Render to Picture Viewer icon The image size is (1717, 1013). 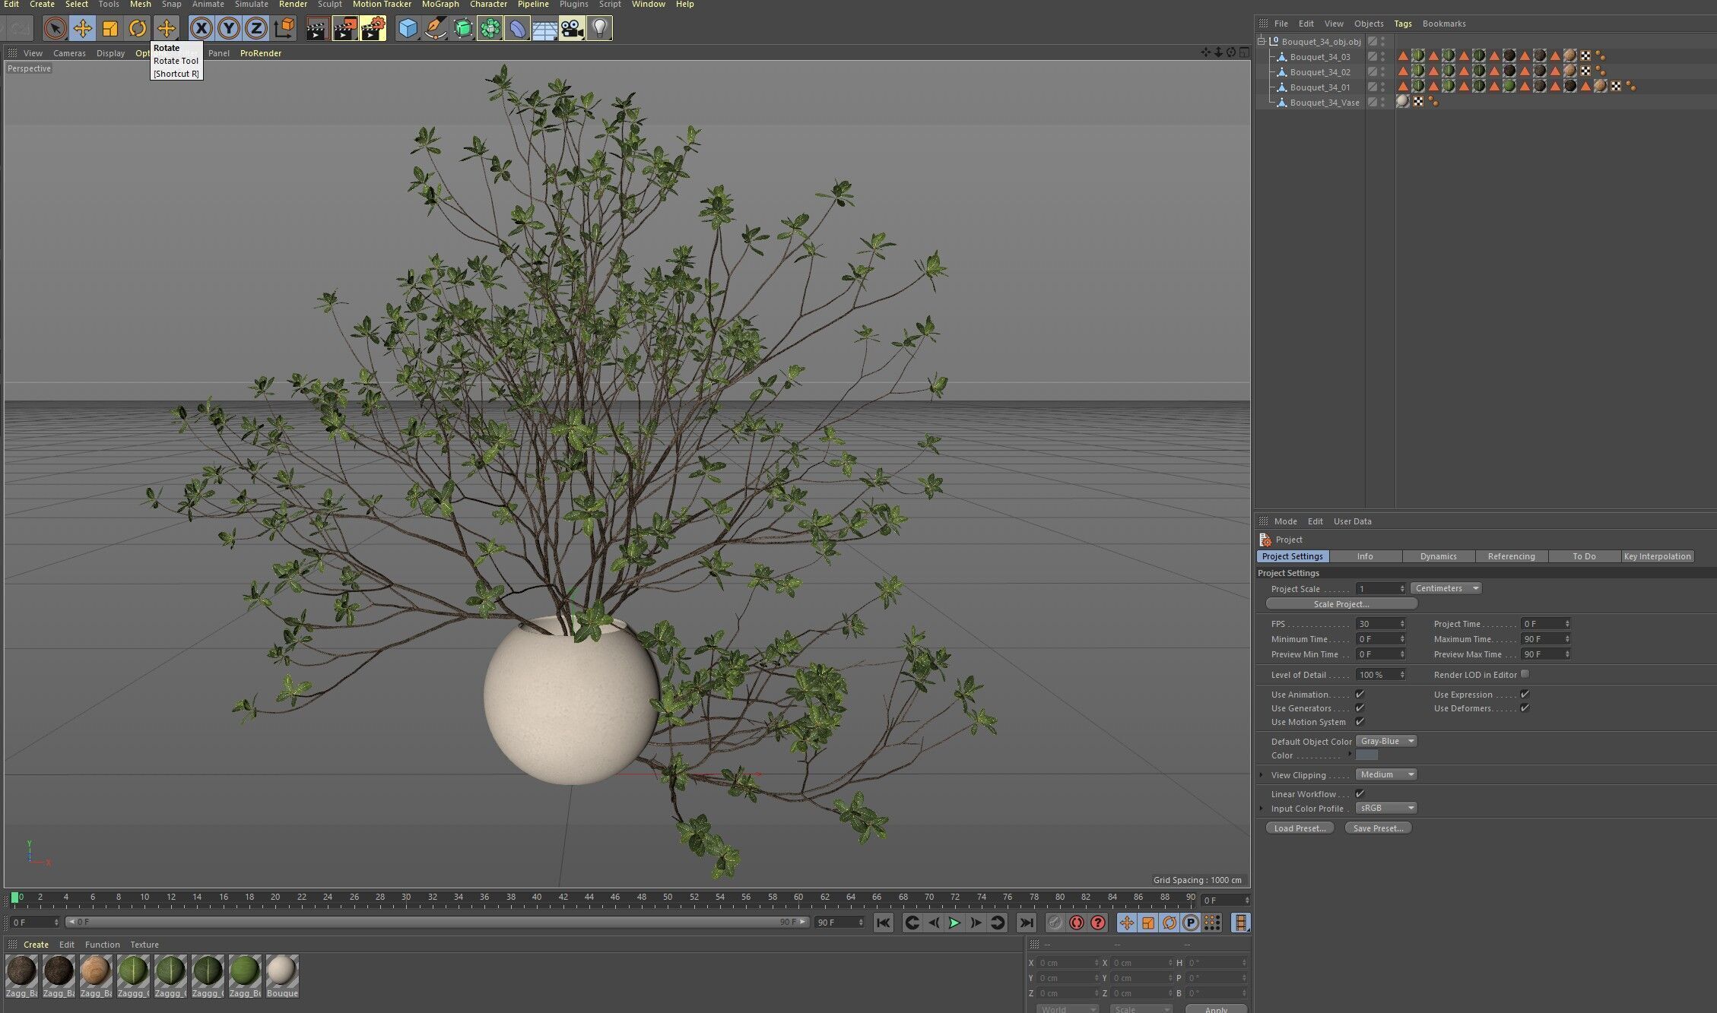pyautogui.click(x=344, y=29)
